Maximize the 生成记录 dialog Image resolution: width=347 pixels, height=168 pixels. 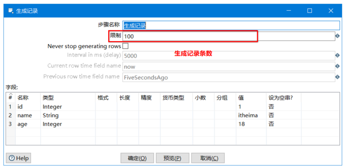click(310, 11)
